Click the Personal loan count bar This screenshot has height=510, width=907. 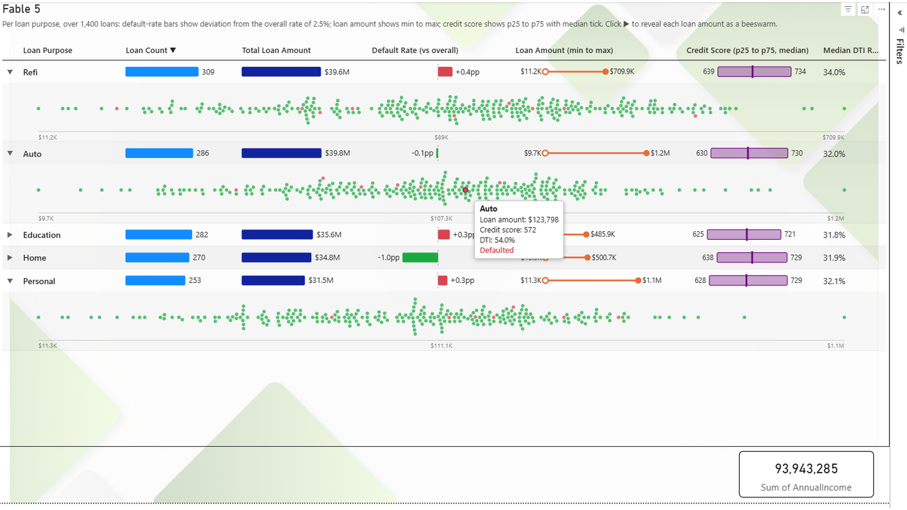pos(155,280)
